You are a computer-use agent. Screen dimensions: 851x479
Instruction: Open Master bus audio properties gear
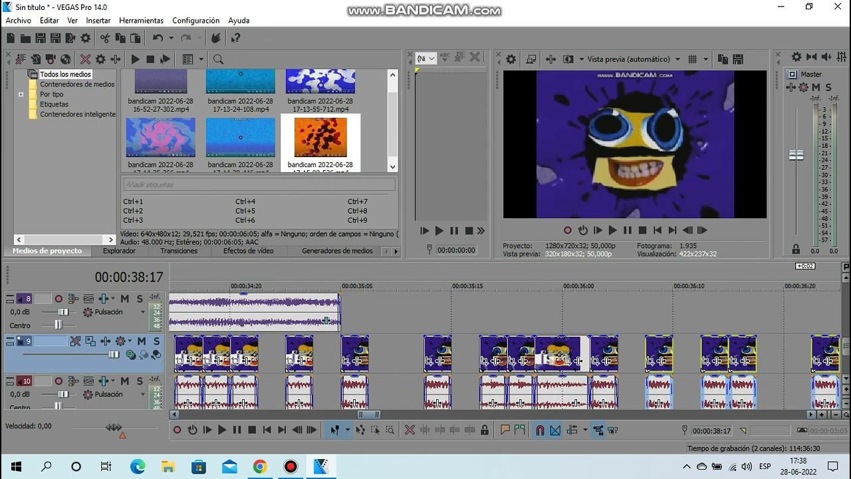coord(796,58)
